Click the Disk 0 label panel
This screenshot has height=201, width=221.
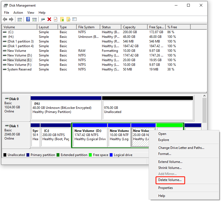pos(16,108)
